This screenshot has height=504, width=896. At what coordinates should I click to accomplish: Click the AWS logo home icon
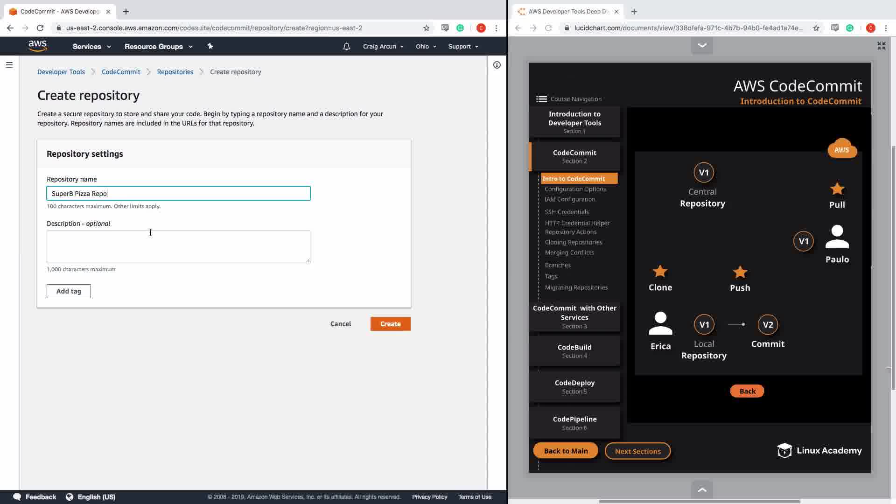coord(37,46)
